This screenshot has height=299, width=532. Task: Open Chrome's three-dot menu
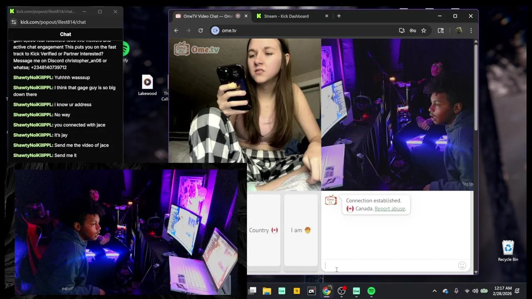point(471,30)
